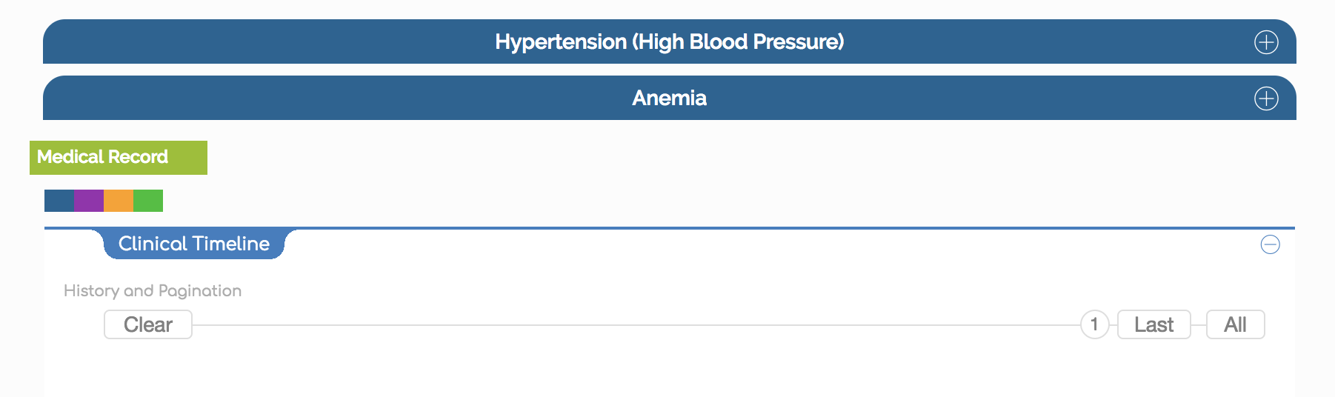Select the orange color swatch
This screenshot has width=1335, height=397.
click(x=119, y=201)
